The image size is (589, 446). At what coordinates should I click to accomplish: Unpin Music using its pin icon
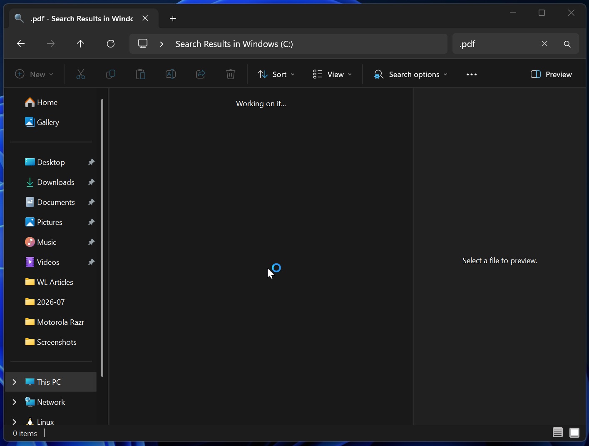(x=91, y=242)
